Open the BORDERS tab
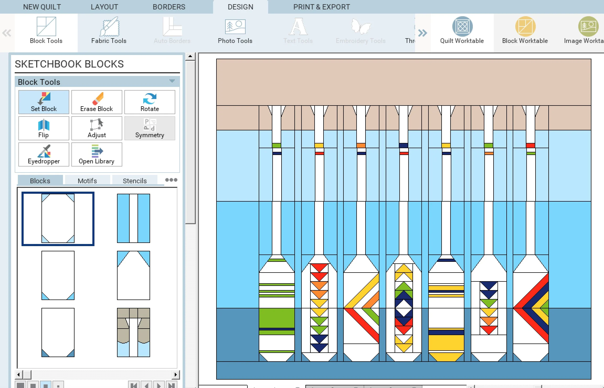 tap(169, 7)
